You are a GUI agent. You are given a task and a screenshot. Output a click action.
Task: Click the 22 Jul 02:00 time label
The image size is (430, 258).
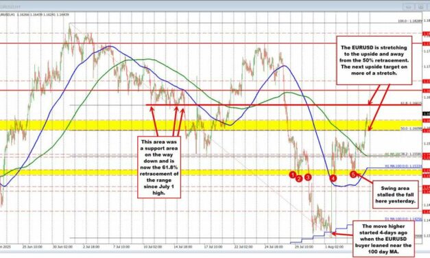tap(243, 247)
